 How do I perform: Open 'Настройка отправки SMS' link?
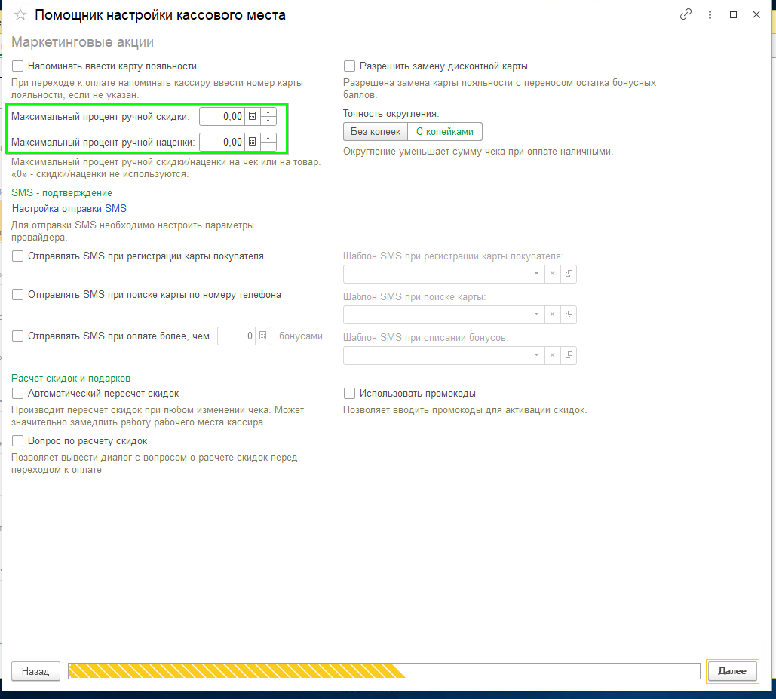click(x=69, y=209)
